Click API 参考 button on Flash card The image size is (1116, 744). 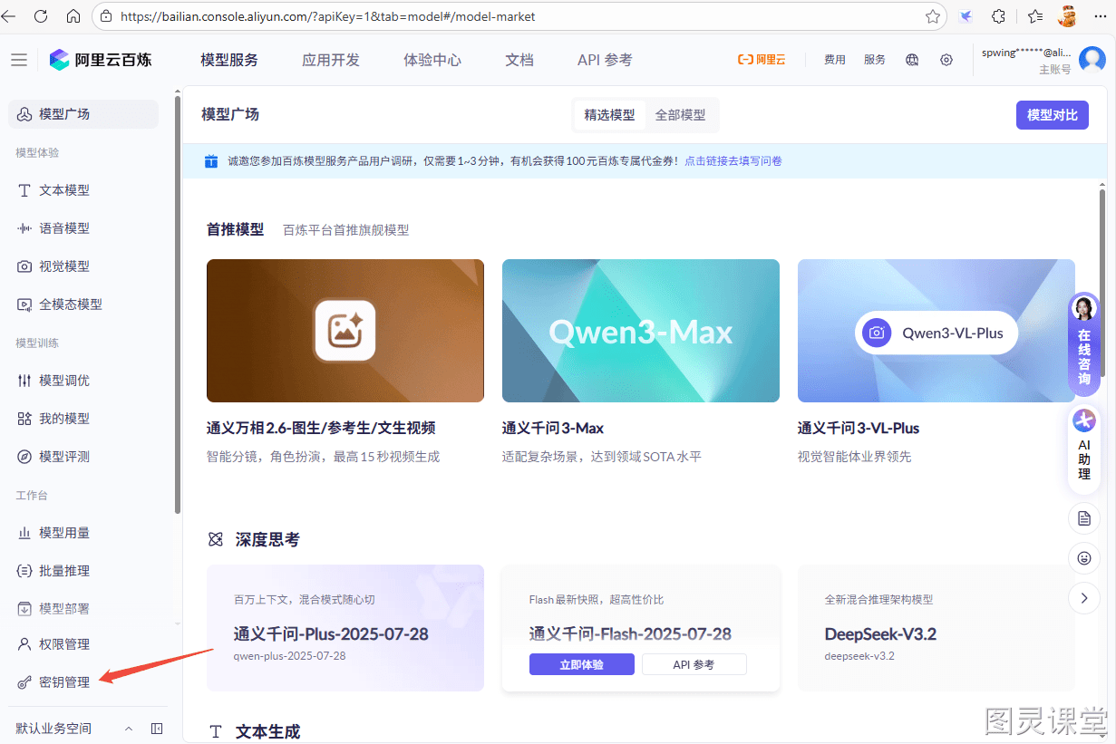pos(694,664)
